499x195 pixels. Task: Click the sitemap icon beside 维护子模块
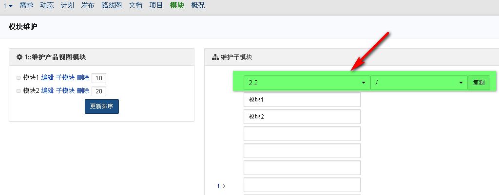pos(215,57)
